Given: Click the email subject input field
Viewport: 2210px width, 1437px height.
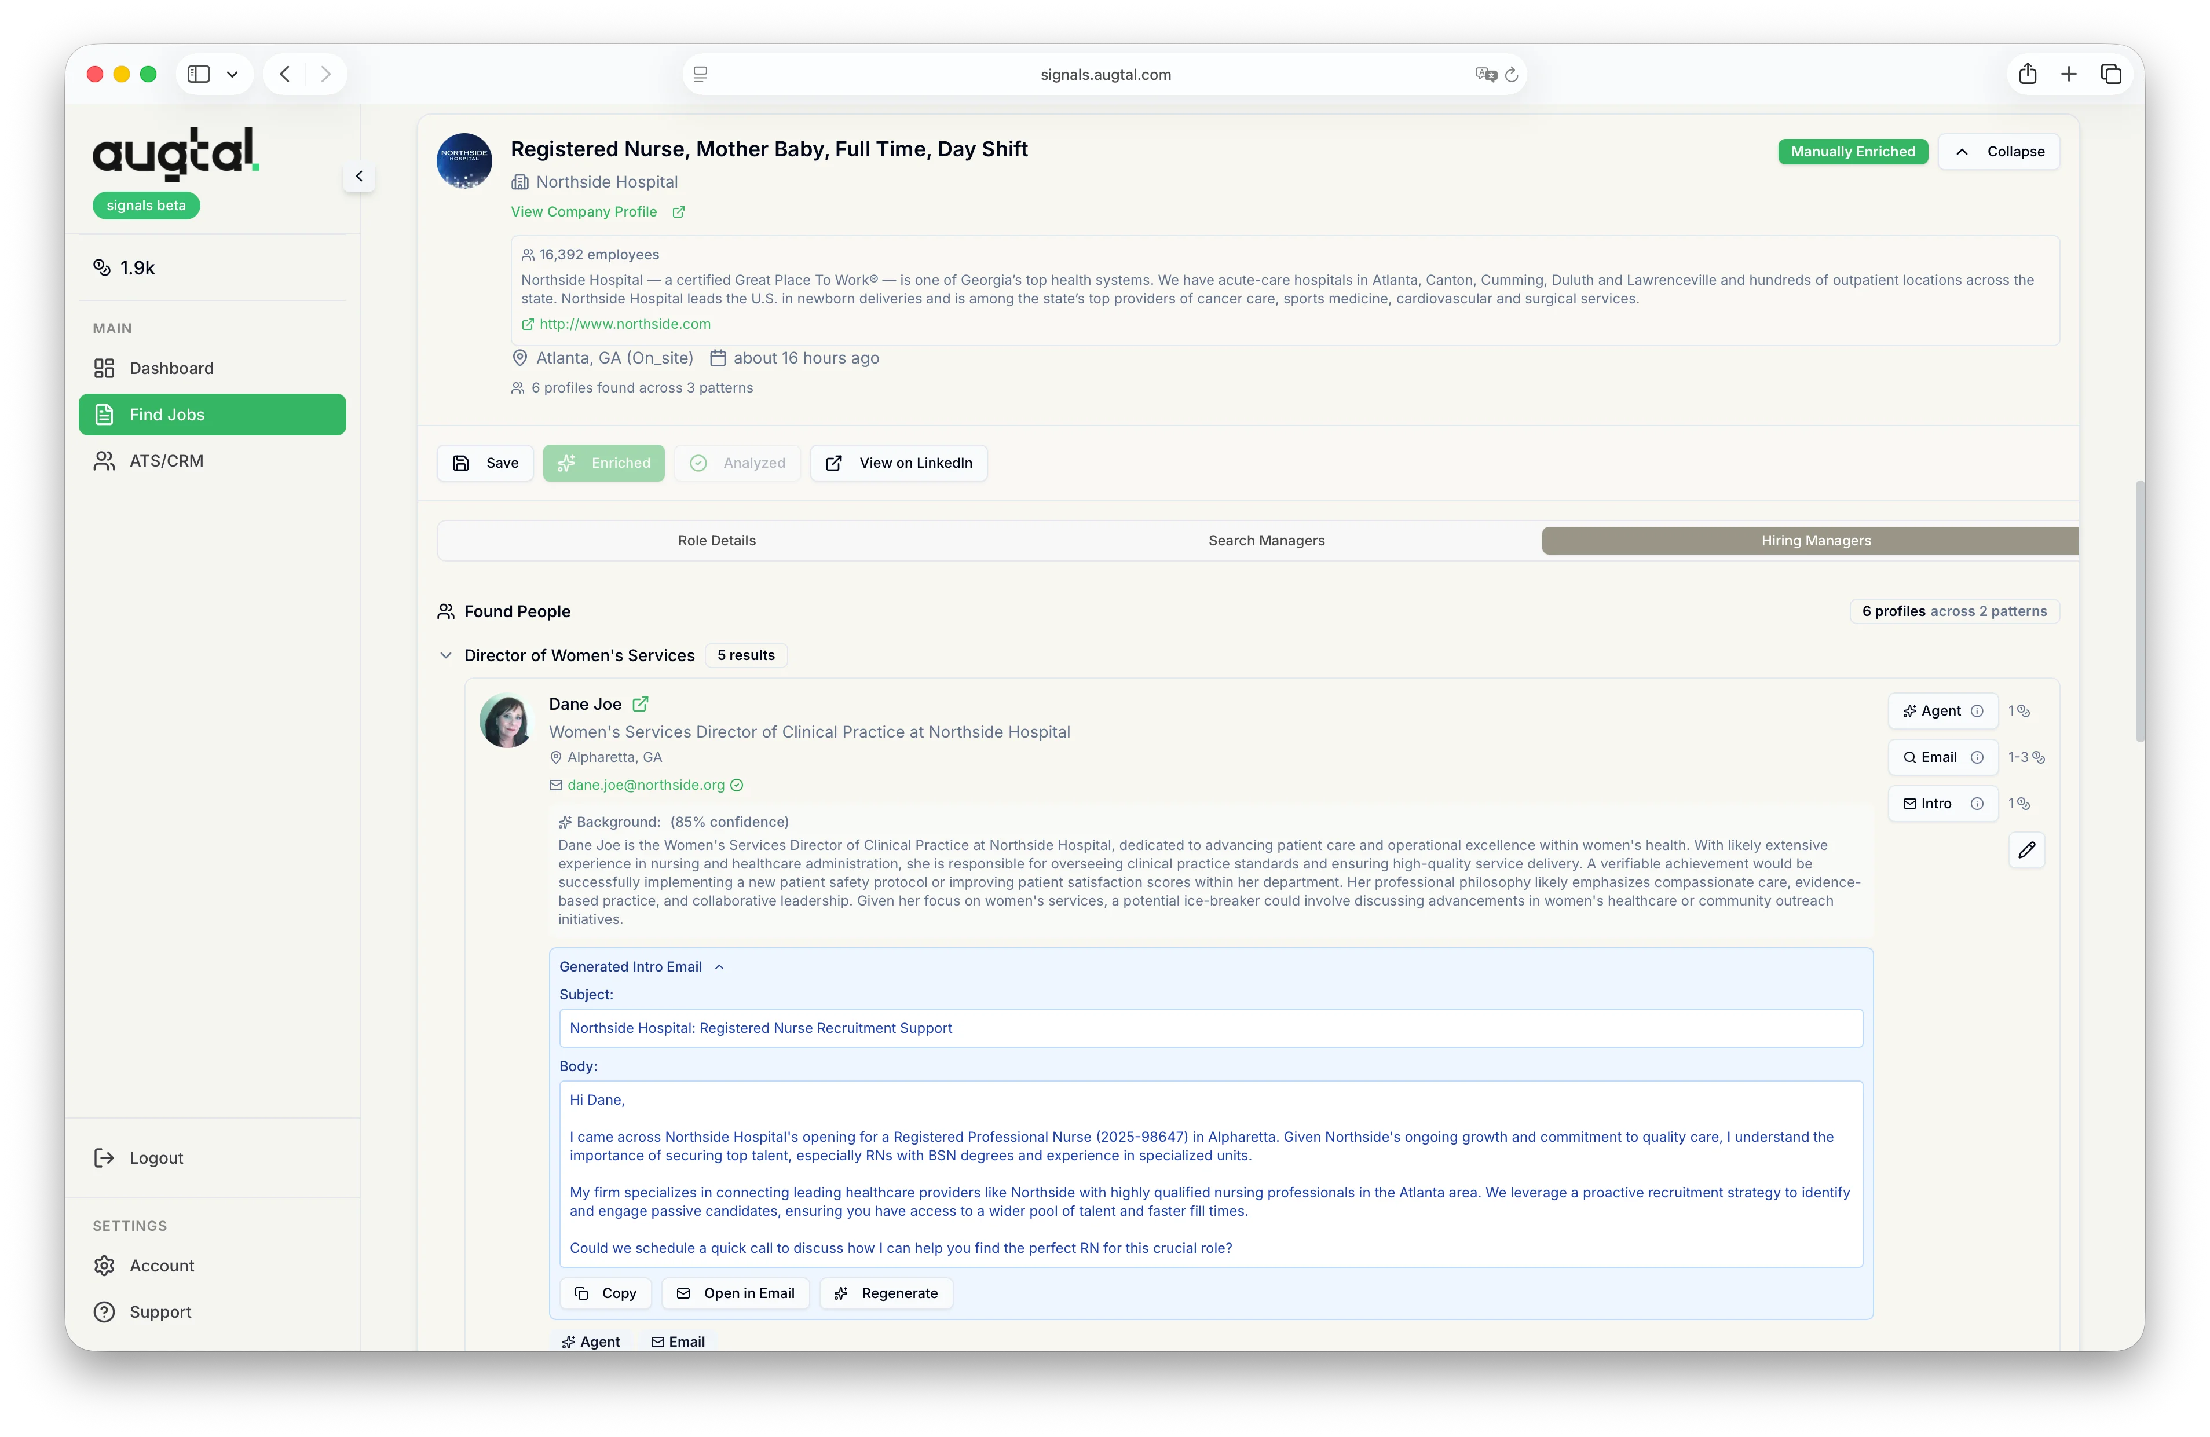Looking at the screenshot, I should [1207, 1028].
